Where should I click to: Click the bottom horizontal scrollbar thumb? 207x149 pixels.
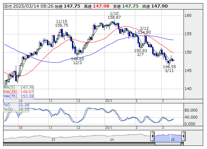[x=168, y=144]
